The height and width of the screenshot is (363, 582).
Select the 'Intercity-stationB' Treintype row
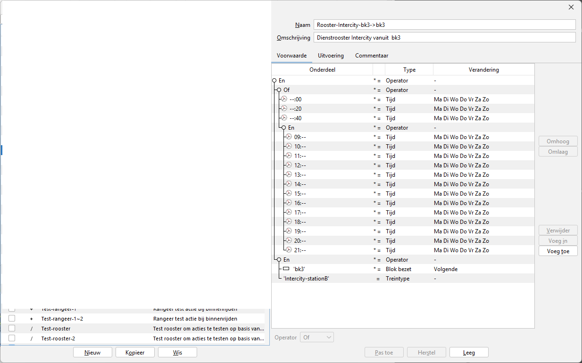[306, 279]
